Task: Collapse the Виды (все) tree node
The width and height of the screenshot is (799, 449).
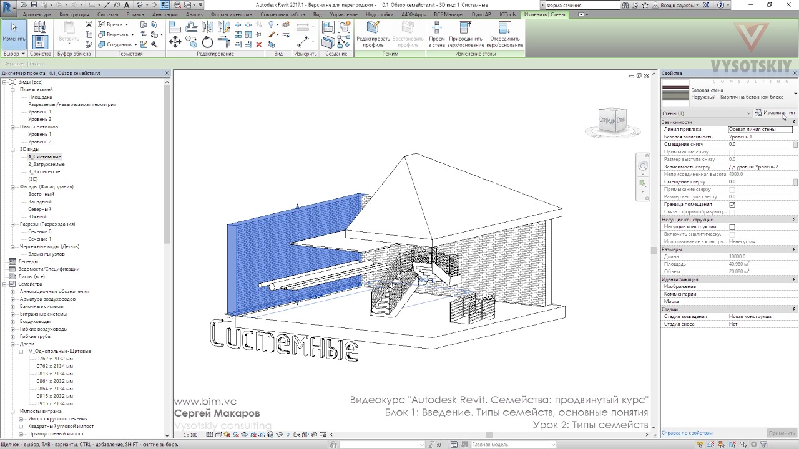Action: click(x=4, y=82)
